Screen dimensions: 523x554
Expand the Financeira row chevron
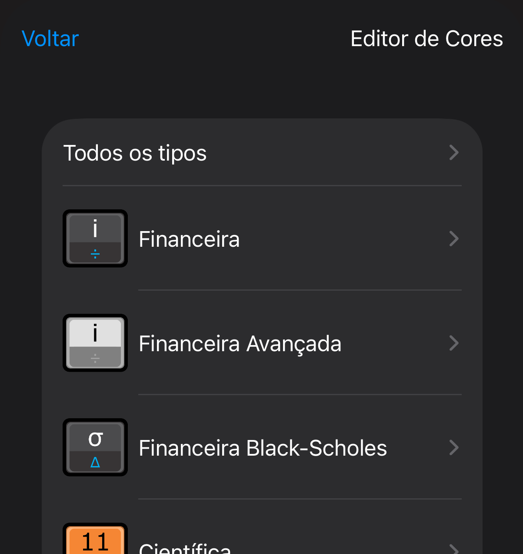click(x=454, y=238)
